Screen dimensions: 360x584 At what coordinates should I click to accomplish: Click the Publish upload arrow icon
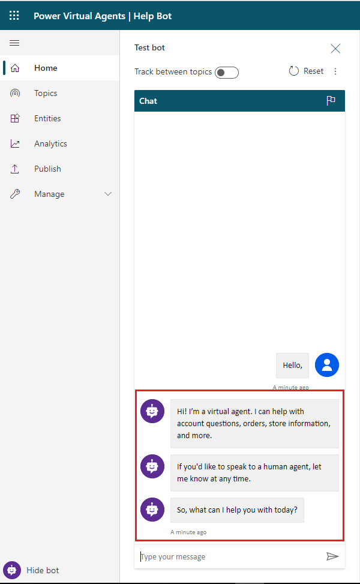(15, 169)
